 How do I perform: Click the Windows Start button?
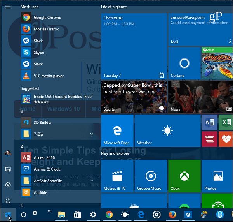8,215
